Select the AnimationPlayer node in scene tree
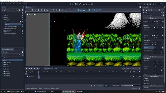Image resolution: width=166 pixels, height=93 pixels. (11, 29)
